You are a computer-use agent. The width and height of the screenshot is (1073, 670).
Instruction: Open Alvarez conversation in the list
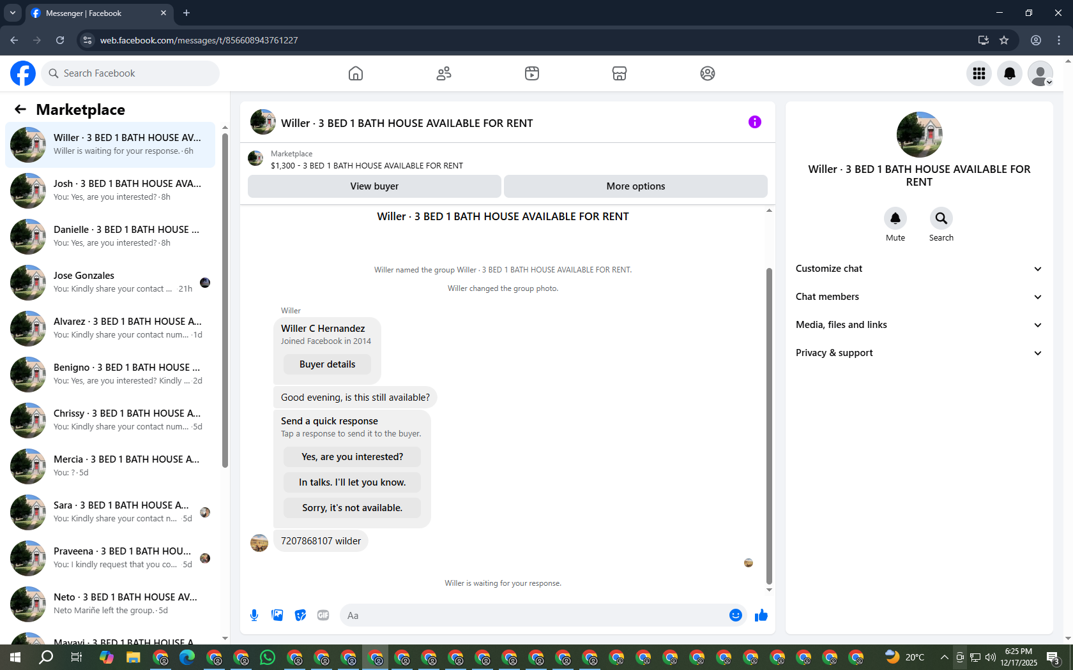click(x=110, y=329)
